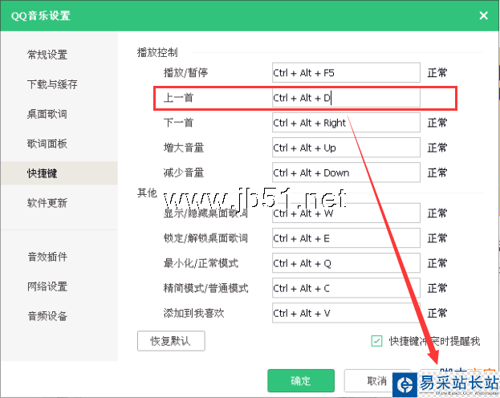Image resolution: width=500 pixels, height=398 pixels.
Task: Click the 播放控制 section heading
Action: [157, 52]
